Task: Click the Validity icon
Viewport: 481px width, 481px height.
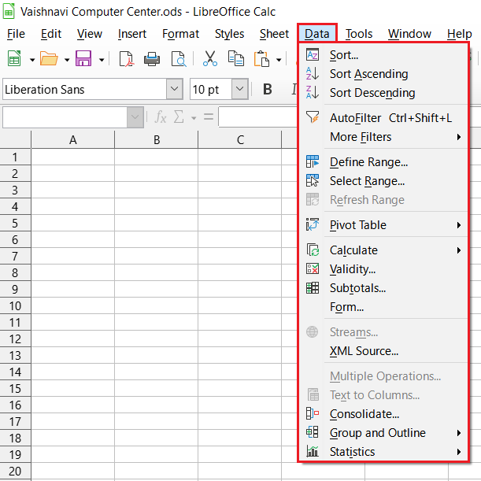Action: (x=313, y=268)
